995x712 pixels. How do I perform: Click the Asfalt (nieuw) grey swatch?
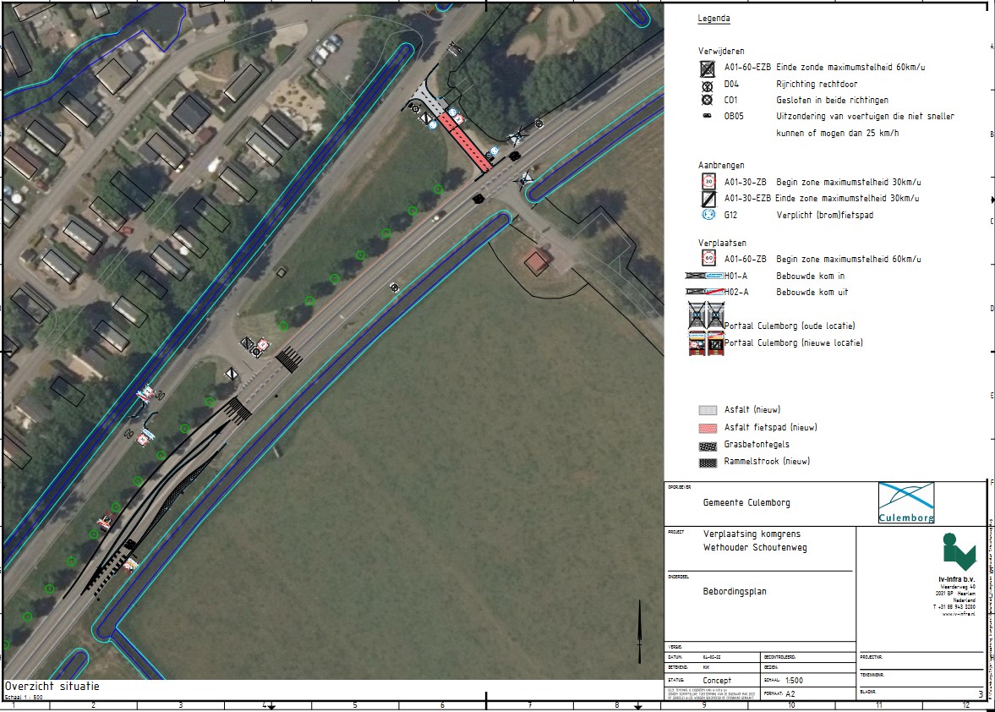(708, 410)
